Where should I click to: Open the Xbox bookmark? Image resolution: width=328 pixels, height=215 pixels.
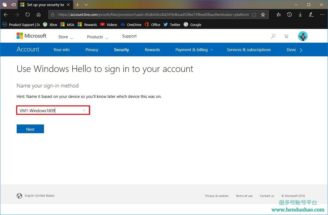[x=50, y=25]
